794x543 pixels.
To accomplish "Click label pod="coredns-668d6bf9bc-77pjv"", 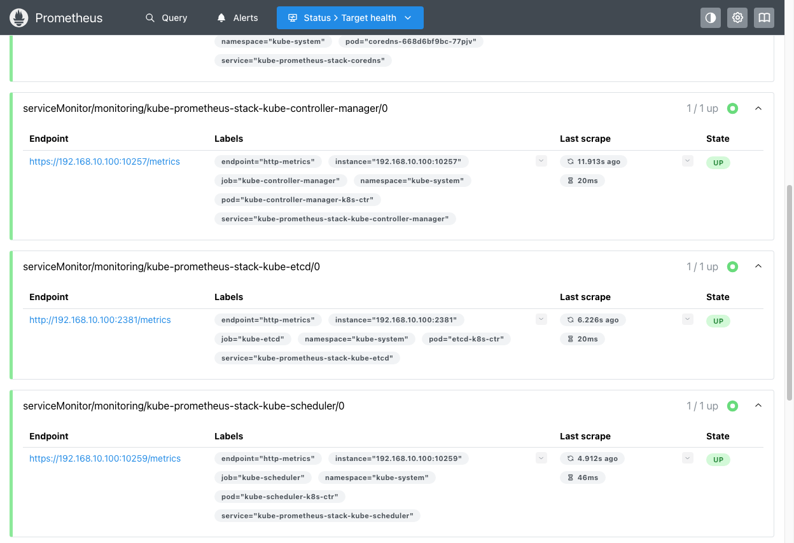I will 411,41.
